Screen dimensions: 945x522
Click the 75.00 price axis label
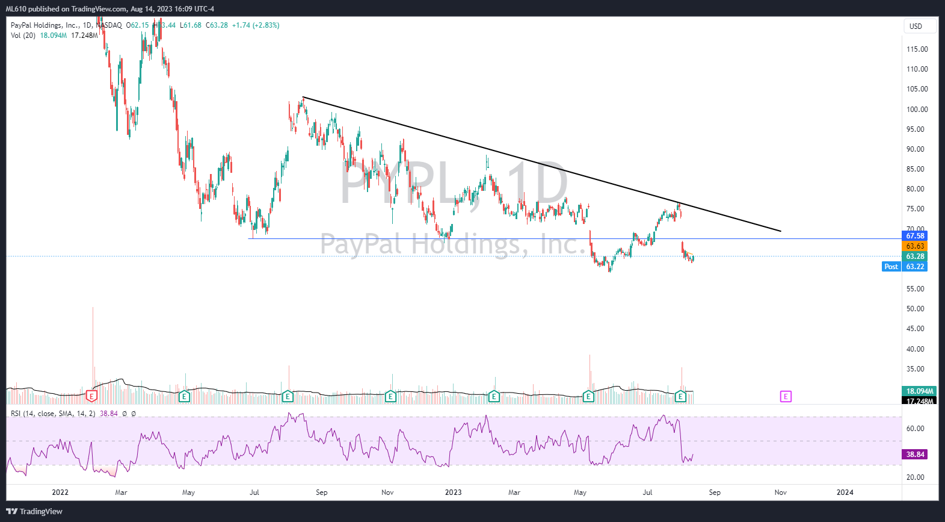tap(916, 209)
